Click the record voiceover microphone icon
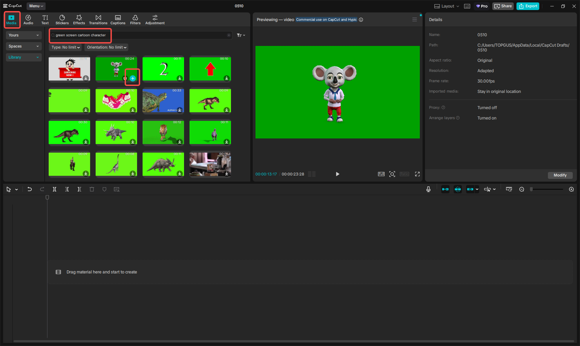This screenshot has height=346, width=580. (428, 189)
